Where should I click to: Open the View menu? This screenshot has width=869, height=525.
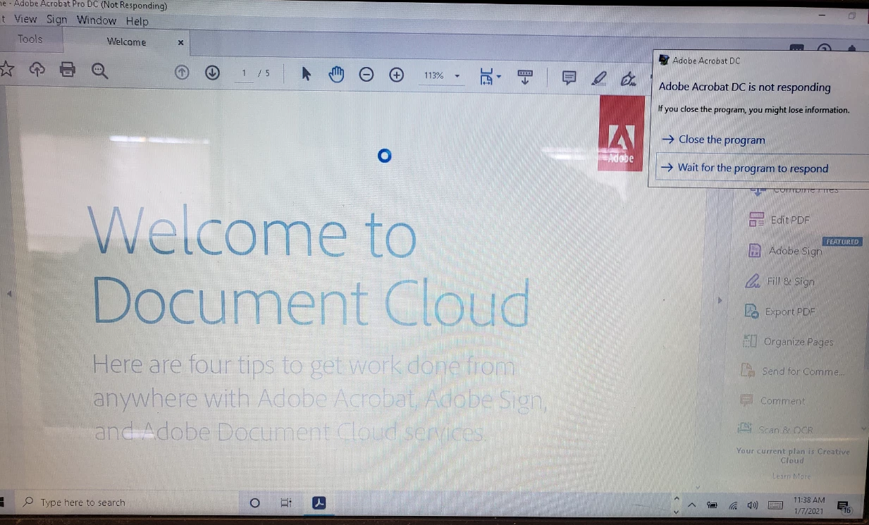[26, 19]
